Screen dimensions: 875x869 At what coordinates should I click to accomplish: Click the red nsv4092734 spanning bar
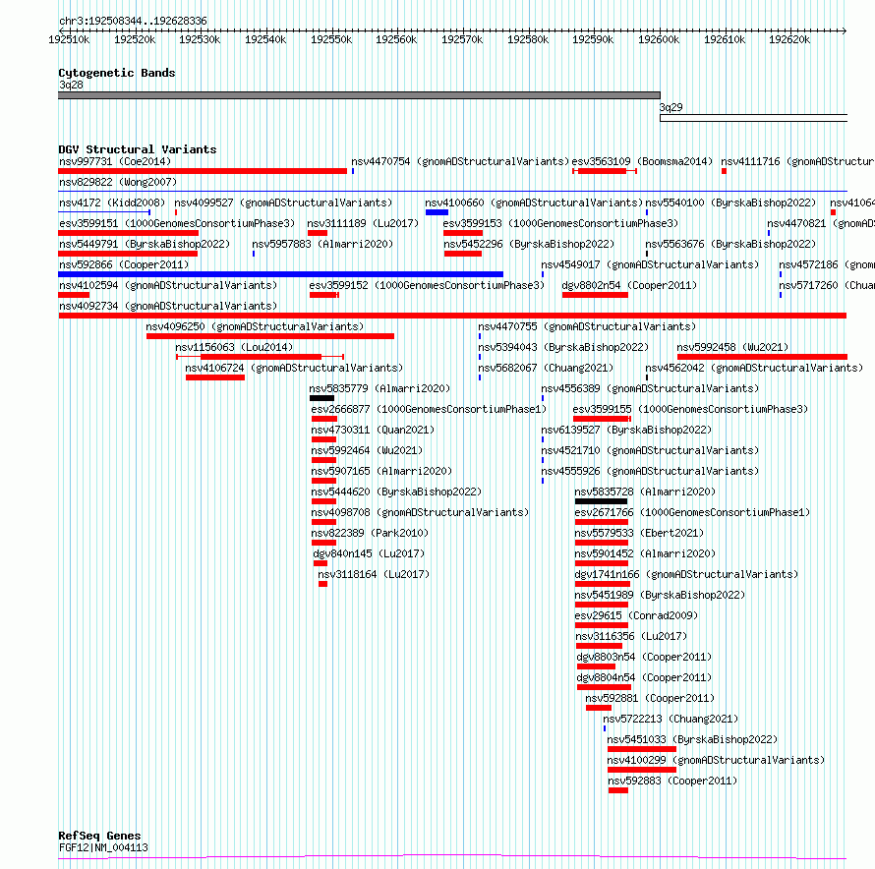coord(452,316)
